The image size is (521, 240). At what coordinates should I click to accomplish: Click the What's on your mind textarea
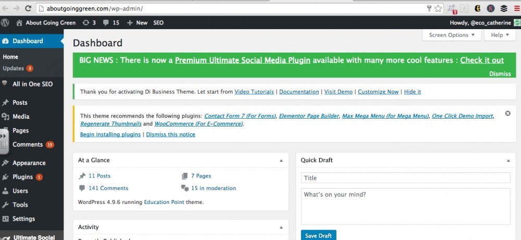(x=405, y=207)
